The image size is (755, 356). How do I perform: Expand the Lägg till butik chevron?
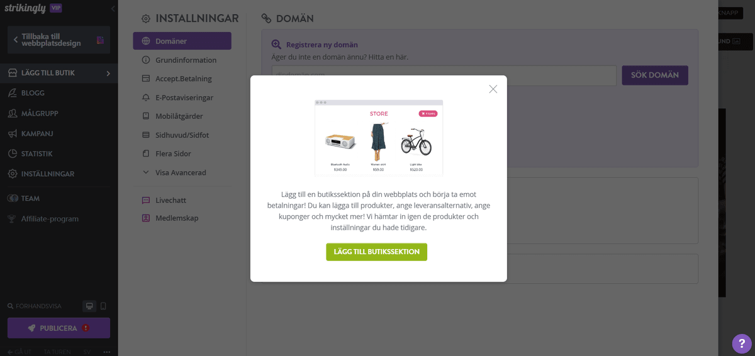pyautogui.click(x=108, y=74)
